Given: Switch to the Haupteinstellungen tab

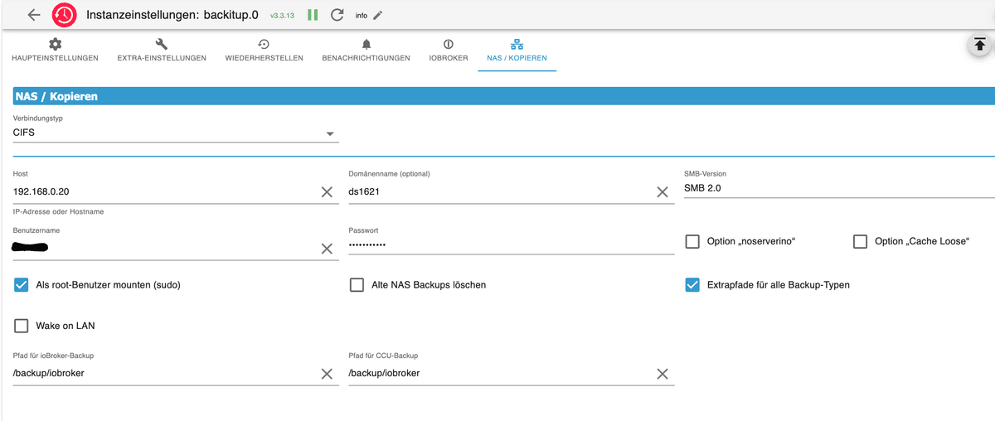Looking at the screenshot, I should [x=55, y=50].
